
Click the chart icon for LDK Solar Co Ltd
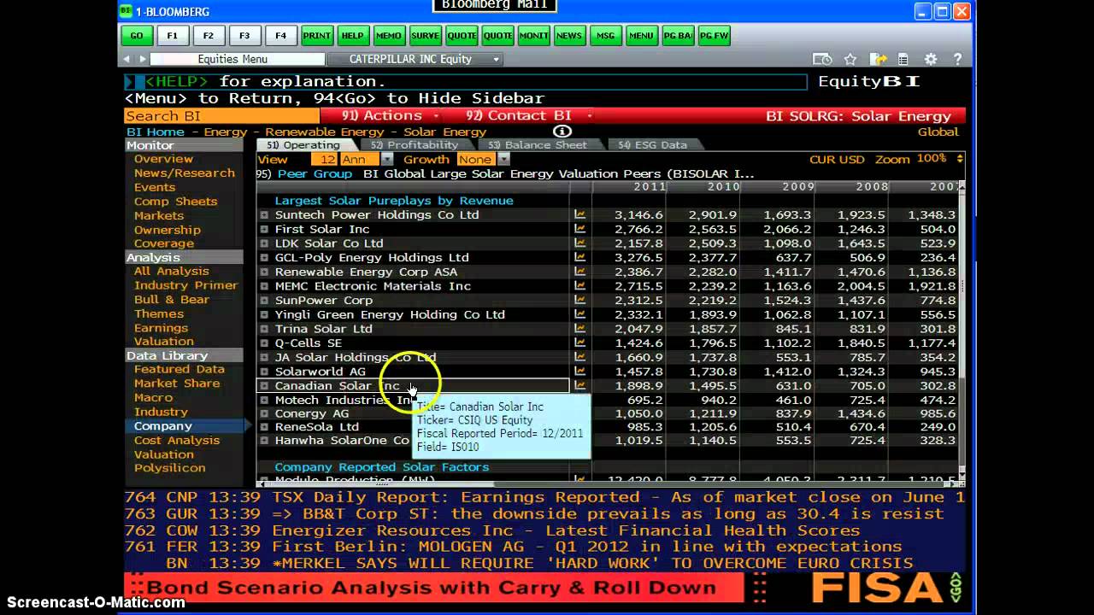coord(579,243)
